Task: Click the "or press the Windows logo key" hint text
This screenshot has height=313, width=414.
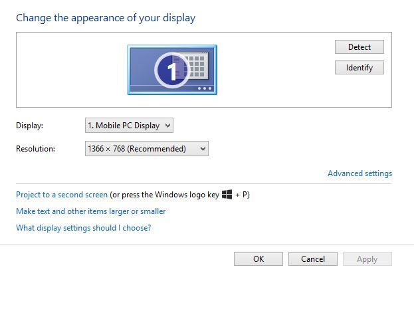Action: click(165, 195)
